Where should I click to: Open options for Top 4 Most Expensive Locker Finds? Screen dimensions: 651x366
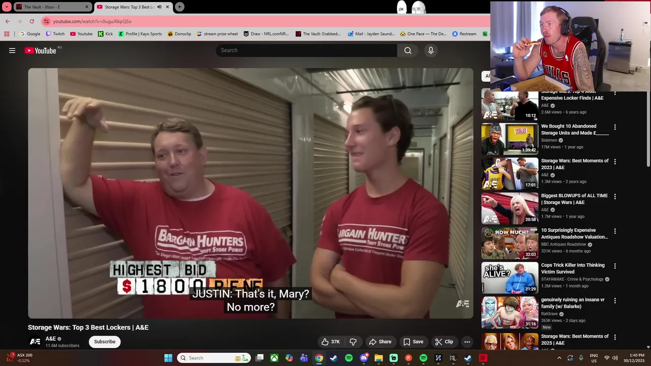pyautogui.click(x=615, y=93)
